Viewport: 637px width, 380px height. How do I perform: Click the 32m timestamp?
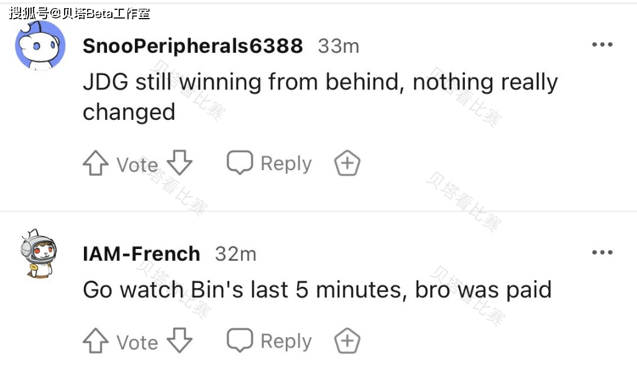tap(236, 253)
